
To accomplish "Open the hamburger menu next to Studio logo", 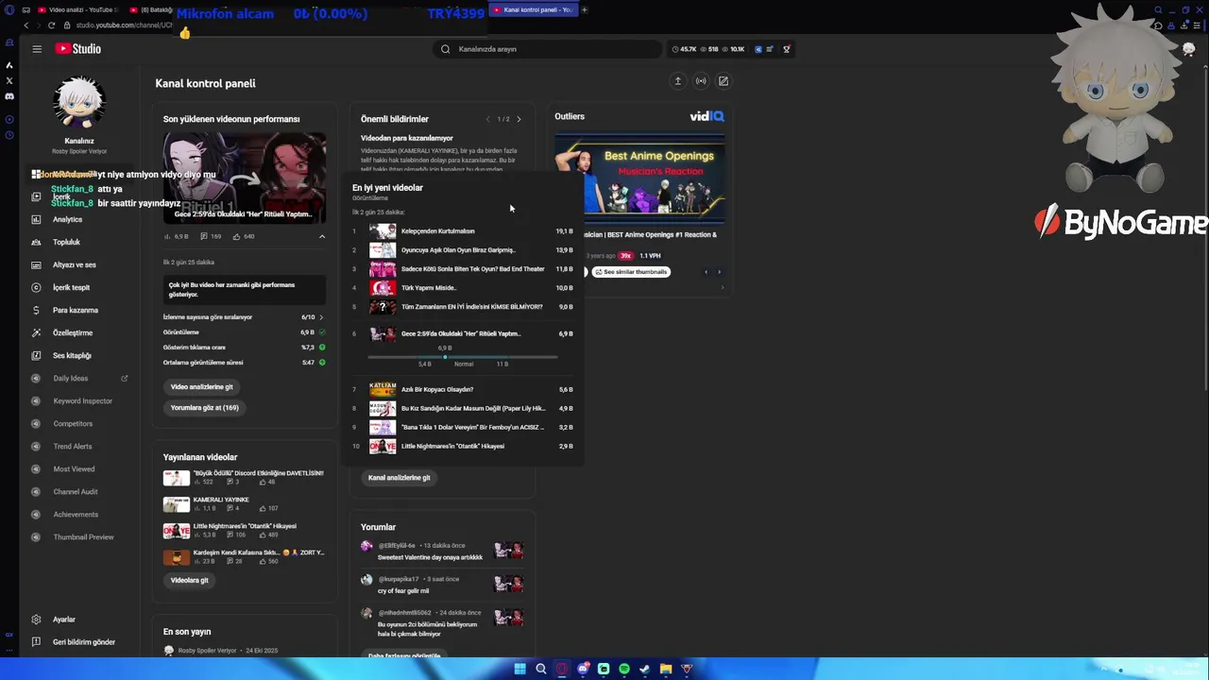I will tap(37, 49).
